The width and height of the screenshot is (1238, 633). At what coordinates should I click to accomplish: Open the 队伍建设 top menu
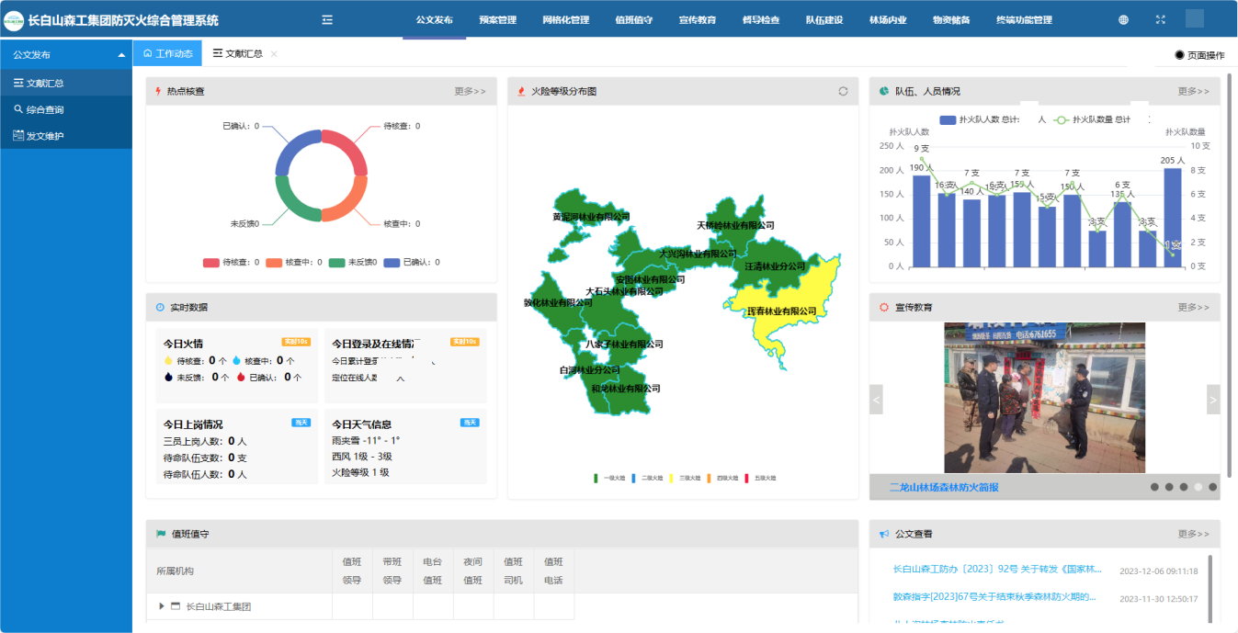pos(824,19)
